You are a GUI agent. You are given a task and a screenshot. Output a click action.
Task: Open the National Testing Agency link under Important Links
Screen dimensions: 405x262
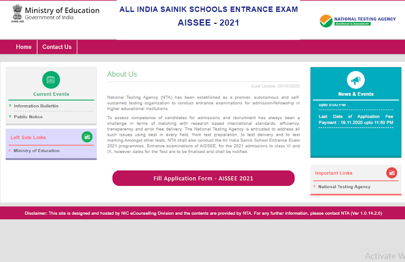pyautogui.click(x=344, y=187)
